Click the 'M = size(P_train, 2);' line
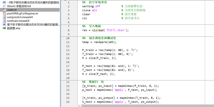The image size is (214, 107). click(99, 58)
